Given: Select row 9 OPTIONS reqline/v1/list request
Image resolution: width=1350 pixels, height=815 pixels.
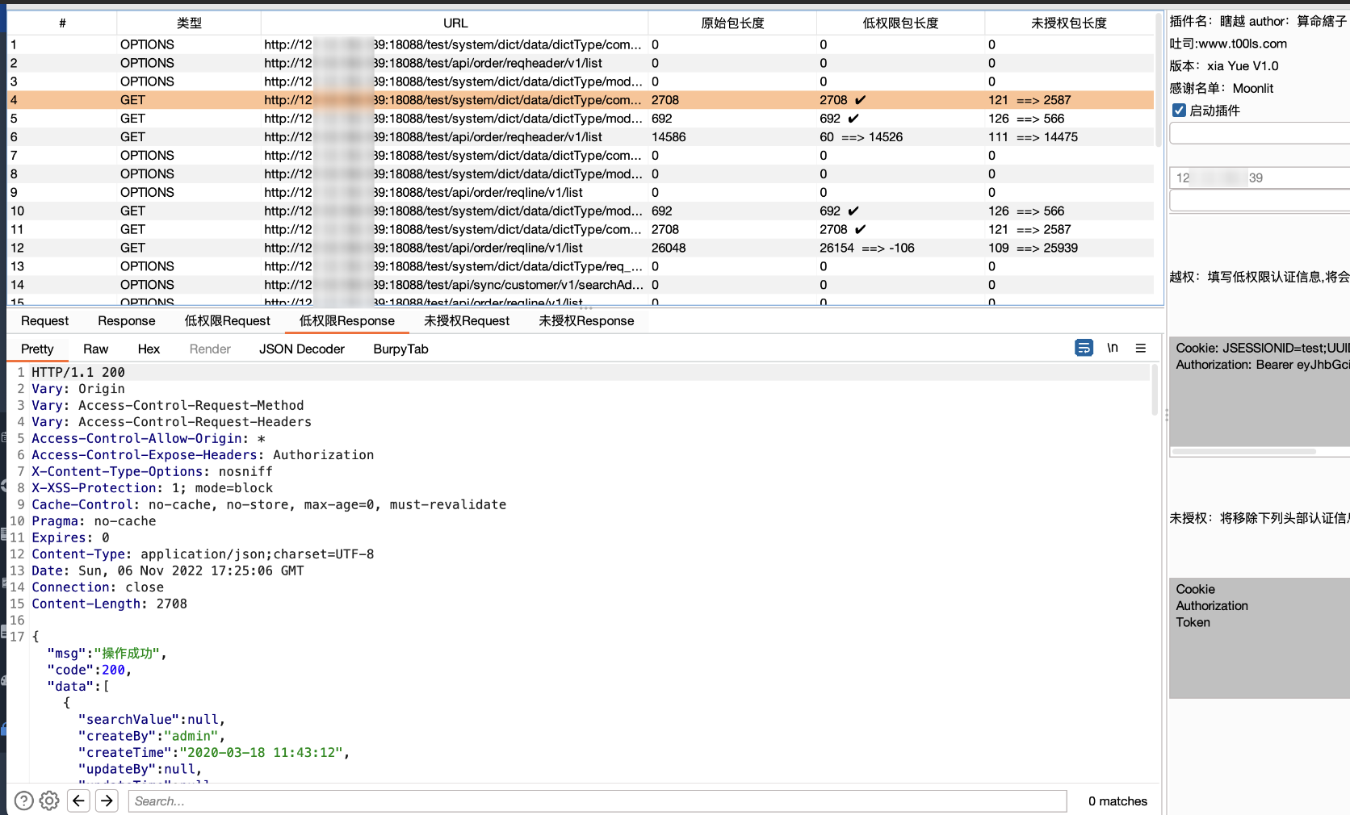Looking at the screenshot, I should coord(581,192).
